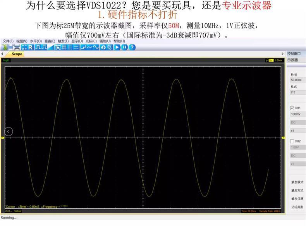Click the 触发方式 label
The image size is (306, 227).
297,190
